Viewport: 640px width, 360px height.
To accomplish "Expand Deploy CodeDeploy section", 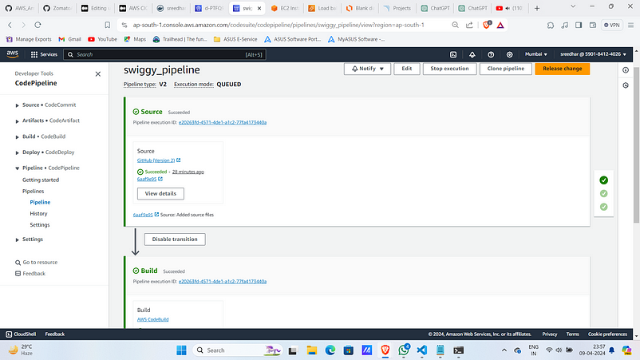I will [17, 152].
